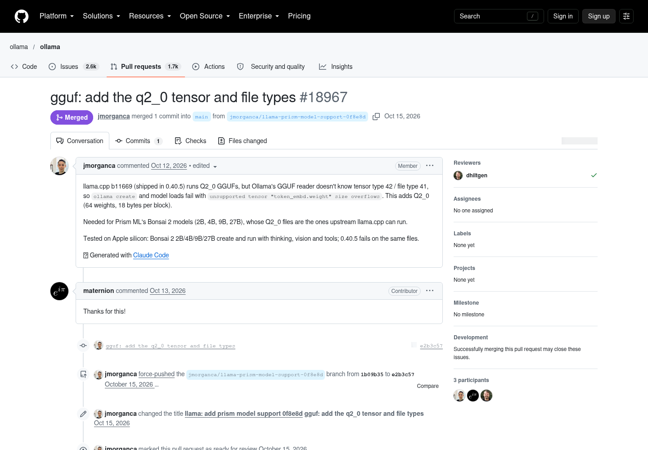
Task: Switch to the Files changed tab
Action: tap(243, 141)
